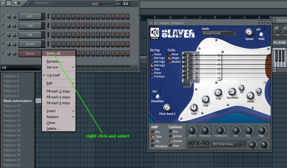Expand the Set icon submenu
The width and height of the screenshot is (287, 168).
point(59,67)
